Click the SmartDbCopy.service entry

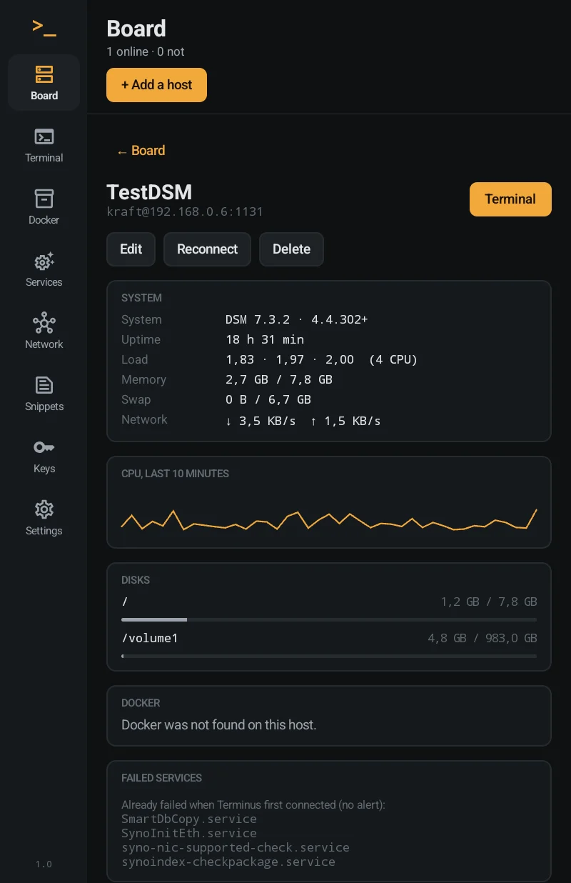[x=189, y=819]
